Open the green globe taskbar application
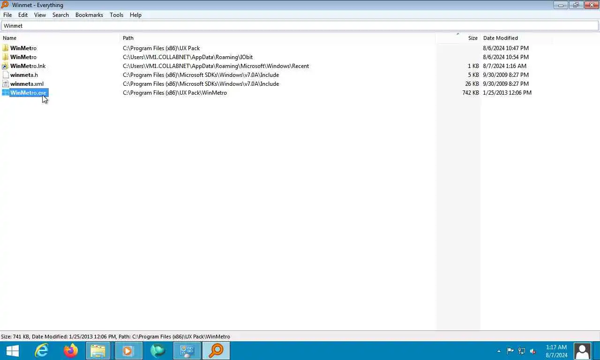Viewport: 600px width, 360px height. 158,351
